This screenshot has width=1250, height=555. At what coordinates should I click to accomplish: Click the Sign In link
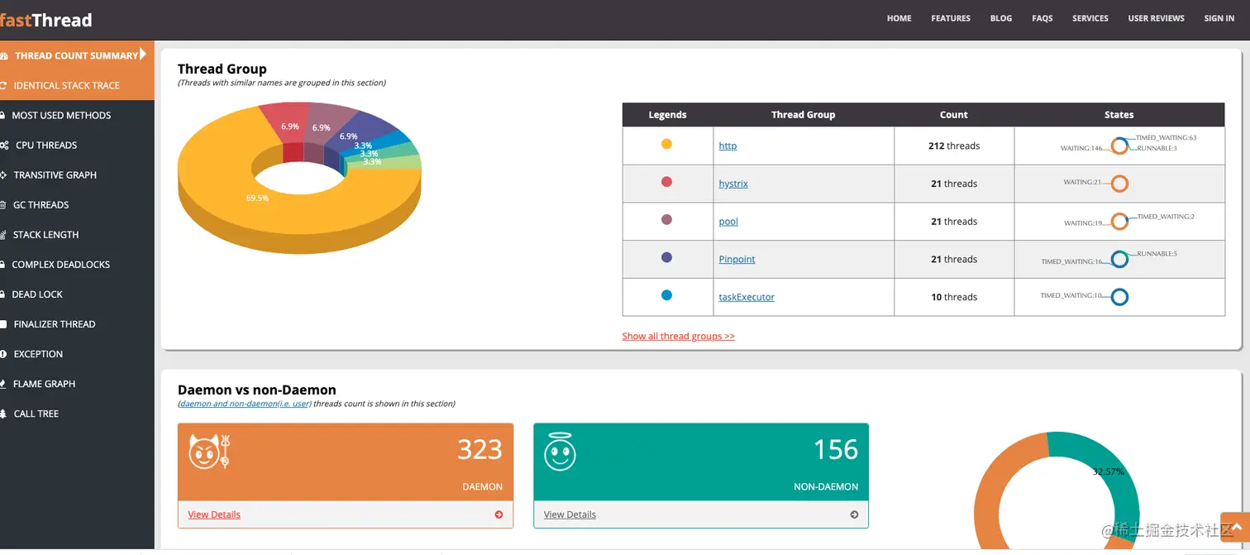(x=1219, y=18)
